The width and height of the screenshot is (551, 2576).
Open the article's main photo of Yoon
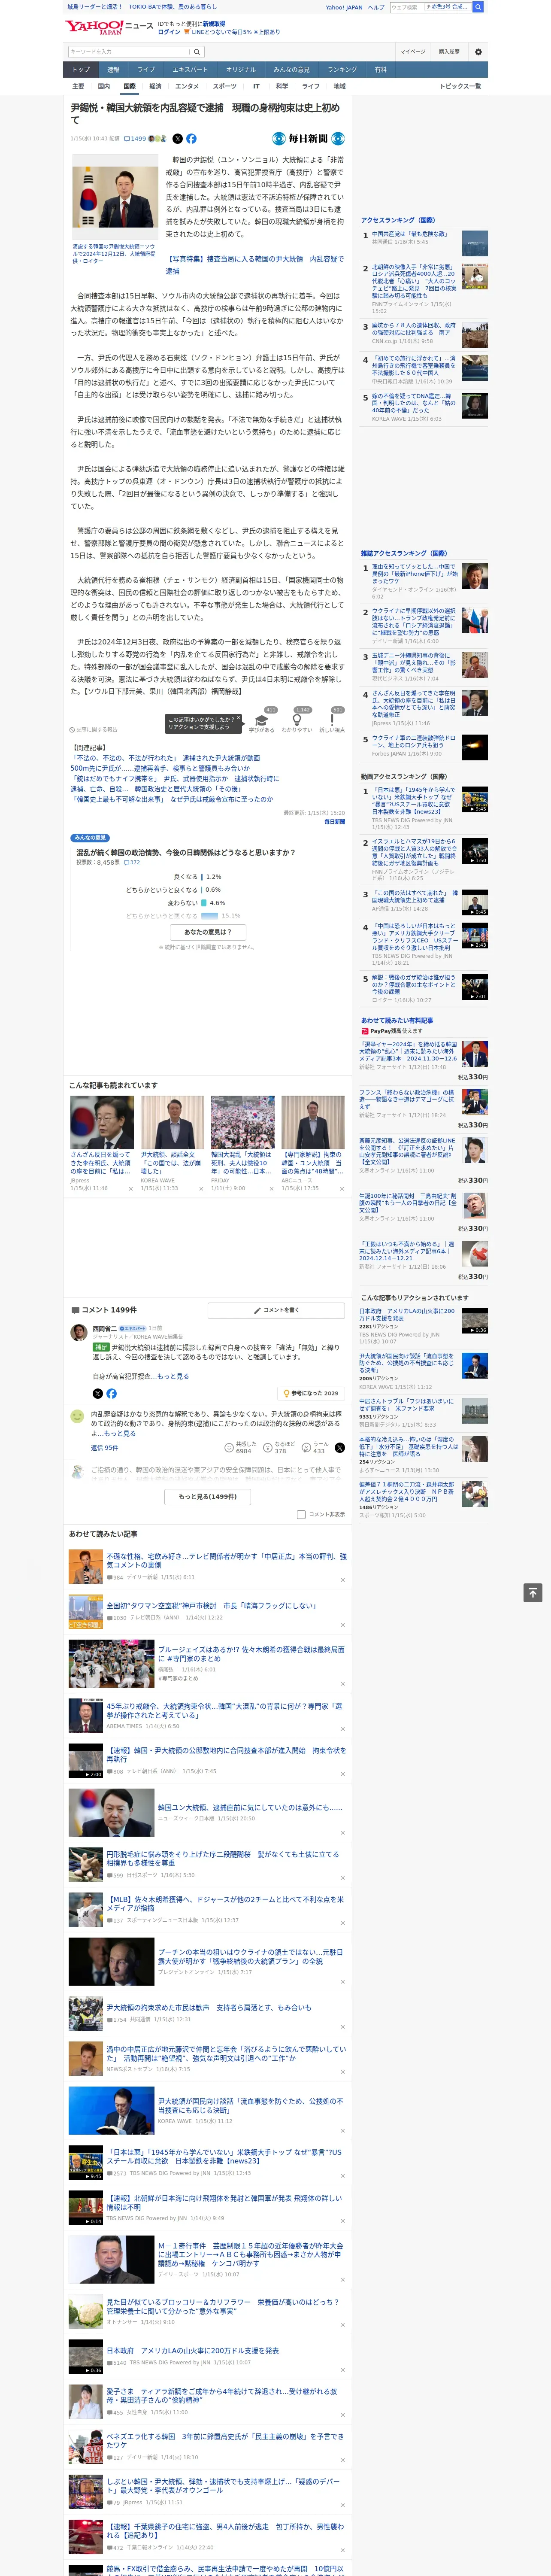(114, 198)
